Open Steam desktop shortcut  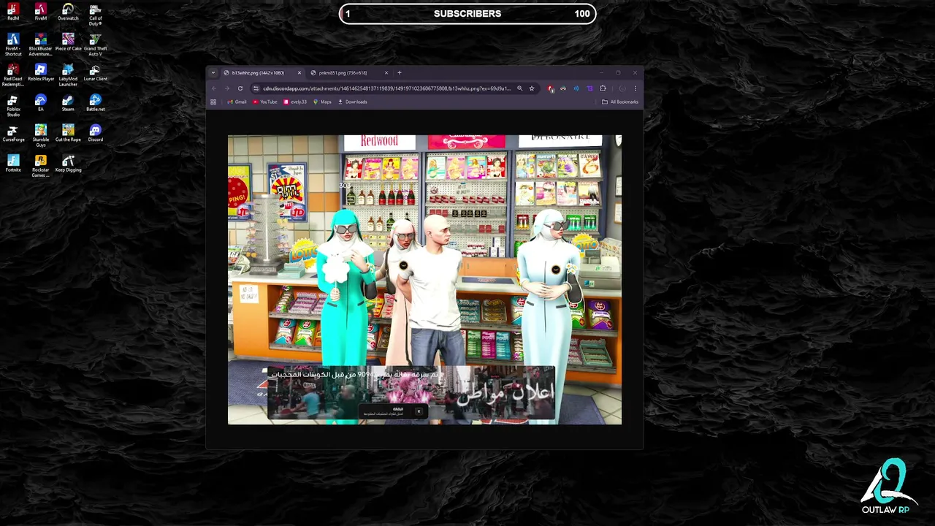68,103
